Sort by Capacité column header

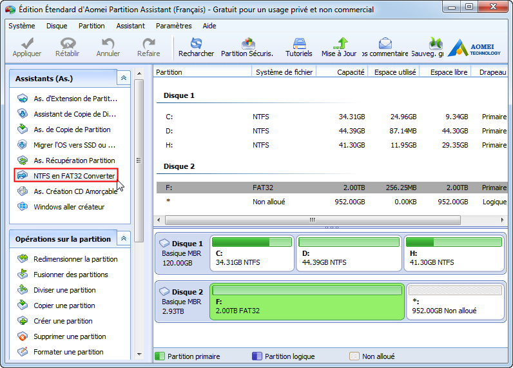(342, 72)
